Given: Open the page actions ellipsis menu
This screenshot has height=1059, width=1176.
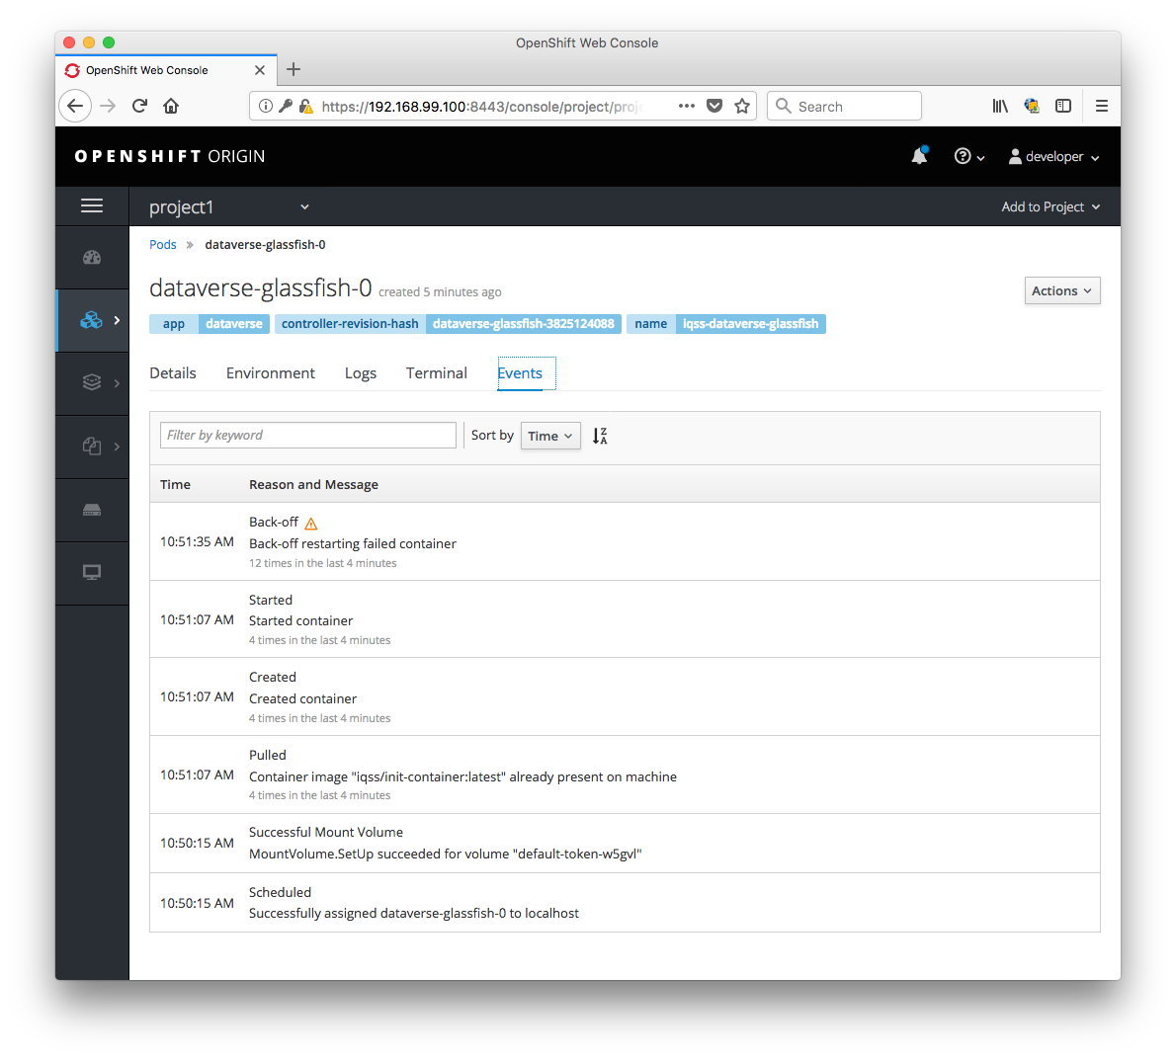Looking at the screenshot, I should point(686,106).
